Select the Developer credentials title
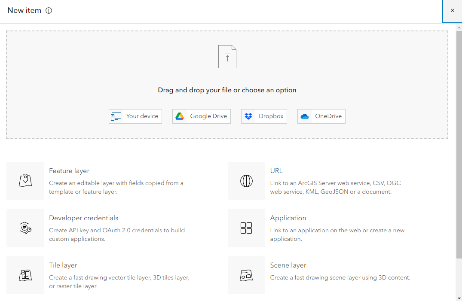 pyautogui.click(x=83, y=218)
